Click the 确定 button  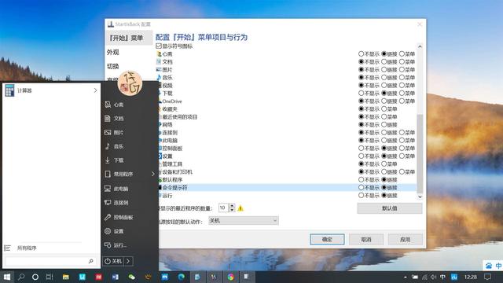coord(327,239)
